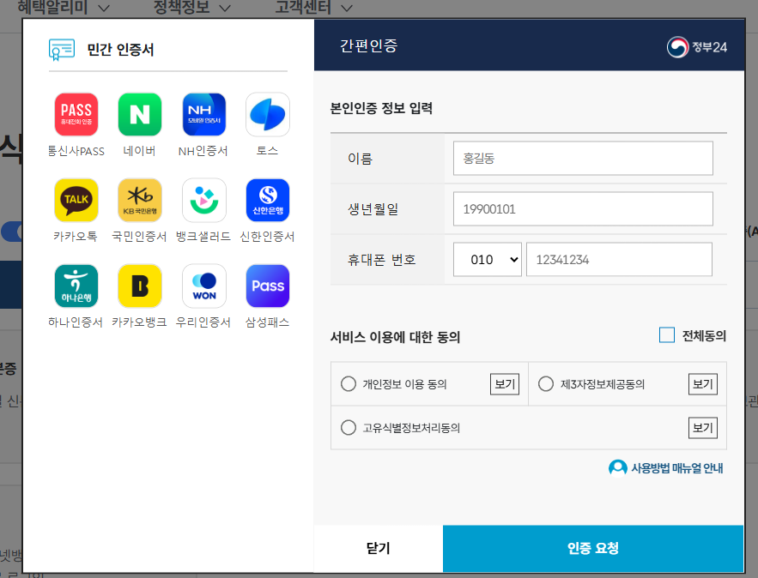Expand the 정책정보 menu in background page
Viewport: 758px width, 578px height.
click(192, 7)
